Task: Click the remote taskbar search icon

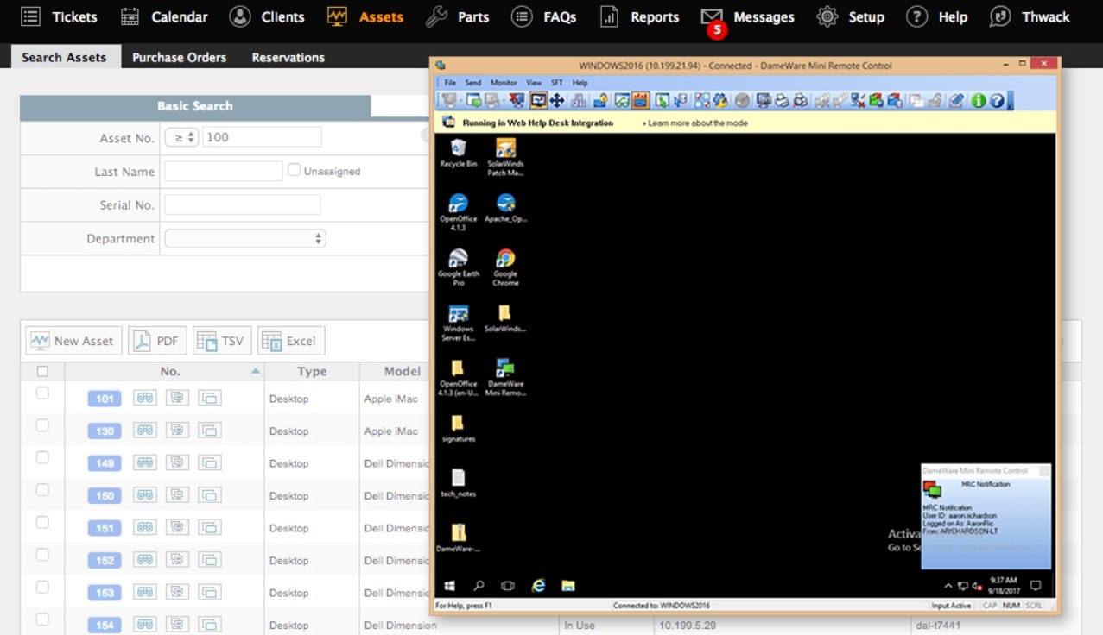Action: [x=479, y=585]
